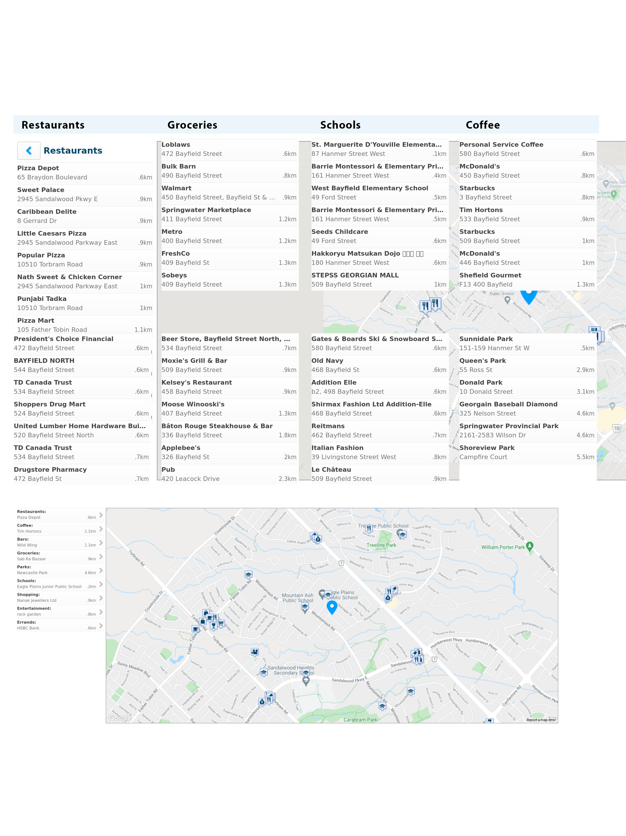Click the Google logo on the map

point(120,718)
